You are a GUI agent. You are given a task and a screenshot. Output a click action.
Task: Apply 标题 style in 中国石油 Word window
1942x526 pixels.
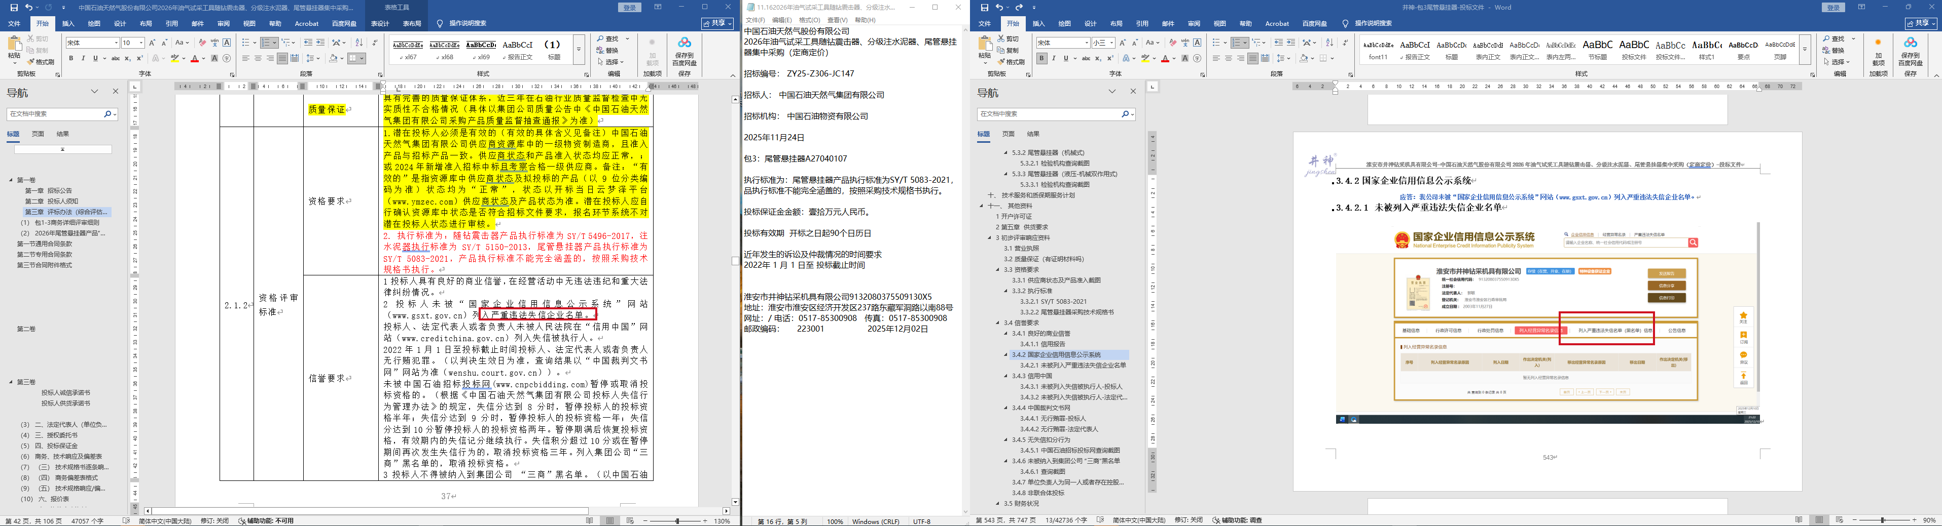[x=553, y=50]
